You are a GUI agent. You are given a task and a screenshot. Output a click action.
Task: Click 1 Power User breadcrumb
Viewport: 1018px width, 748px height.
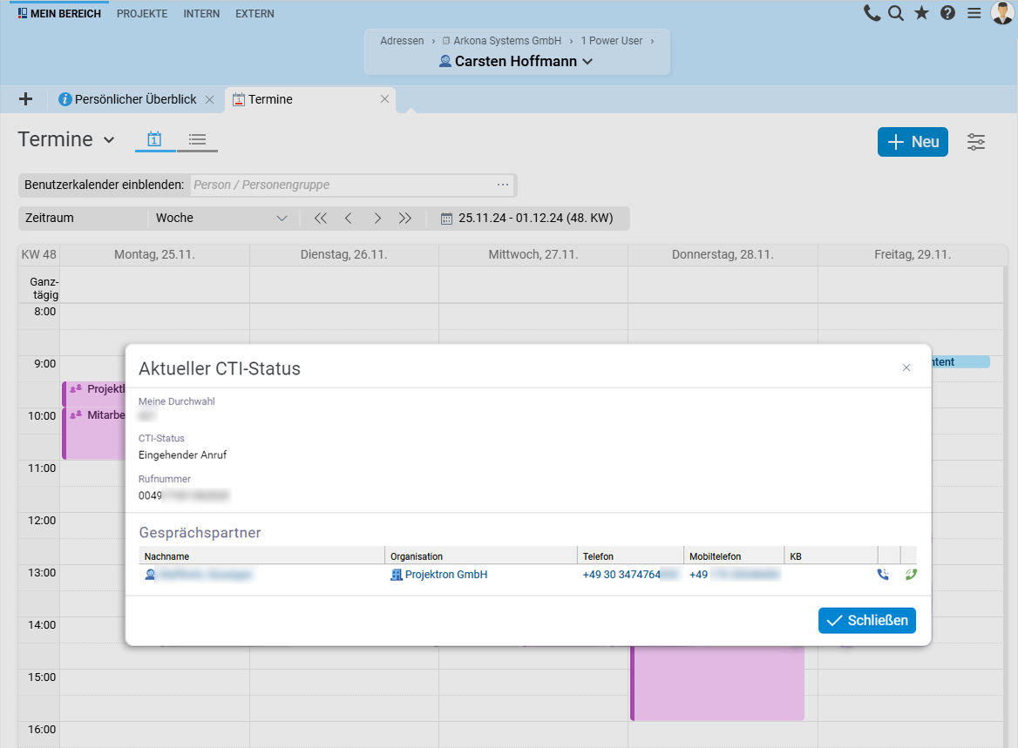pyautogui.click(x=612, y=40)
